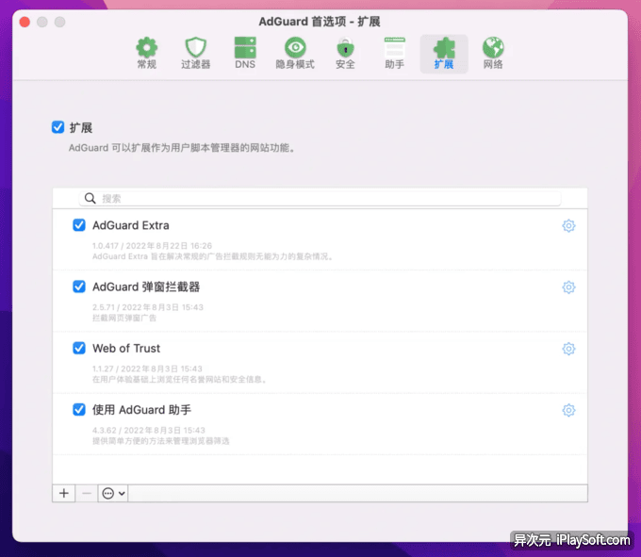Click the magnifier search icon
The image size is (641, 557).
coord(90,198)
